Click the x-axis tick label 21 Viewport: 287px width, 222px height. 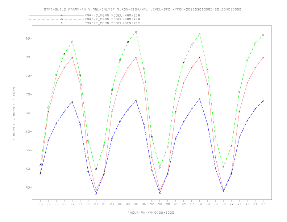96,204
